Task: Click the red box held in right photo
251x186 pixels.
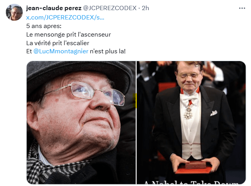Action: pos(193,167)
